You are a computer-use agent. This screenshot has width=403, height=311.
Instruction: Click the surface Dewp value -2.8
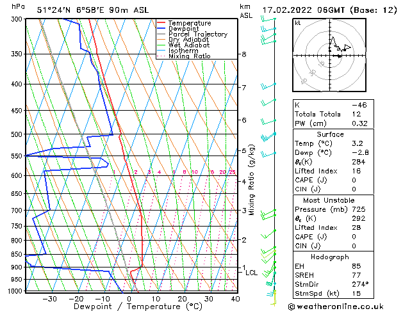click(x=361, y=152)
